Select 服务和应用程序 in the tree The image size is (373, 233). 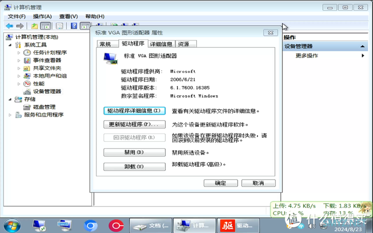click(x=44, y=115)
